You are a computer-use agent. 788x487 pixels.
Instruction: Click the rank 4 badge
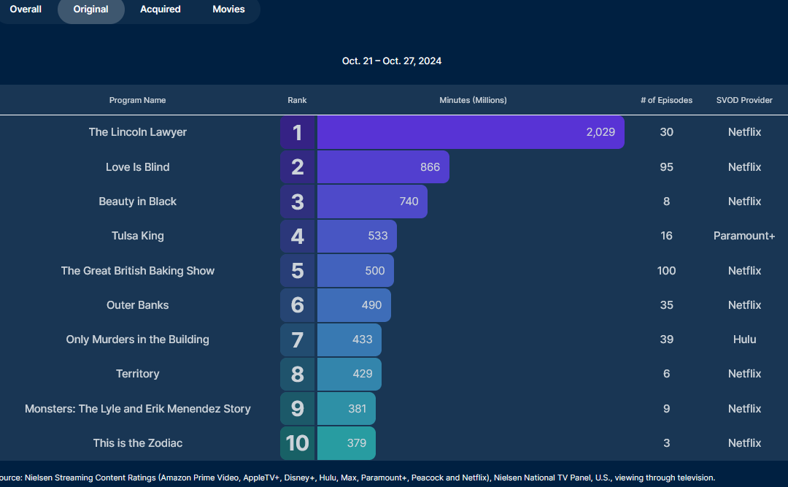coord(298,236)
